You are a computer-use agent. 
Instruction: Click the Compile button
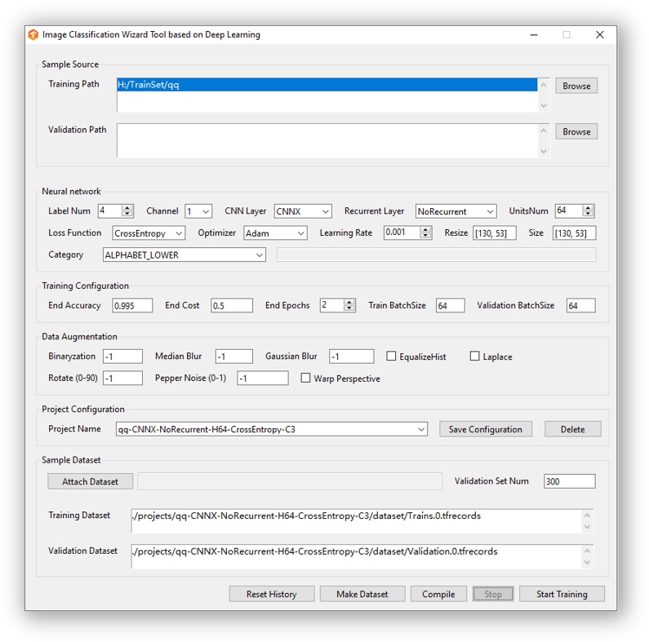coord(438,594)
